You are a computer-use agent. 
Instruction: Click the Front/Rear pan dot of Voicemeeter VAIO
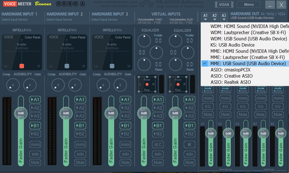click(147, 84)
